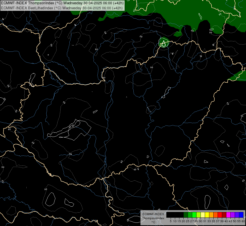Click the legend tick value 60
246x226 pixels.
[x=243, y=221]
